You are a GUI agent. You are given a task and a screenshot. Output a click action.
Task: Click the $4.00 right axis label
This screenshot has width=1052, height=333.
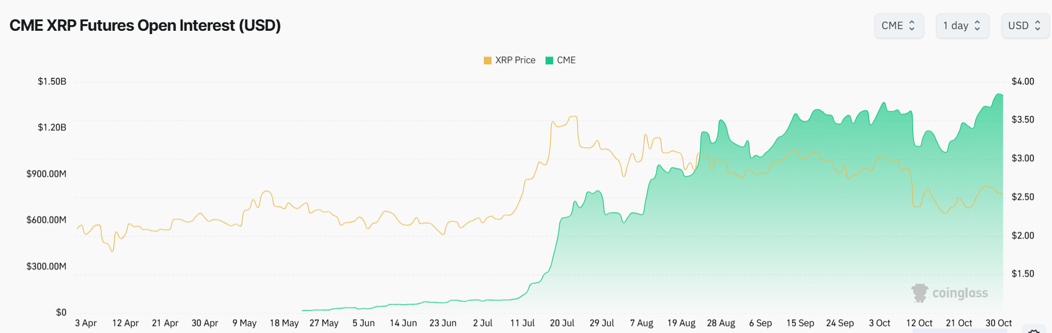pos(1022,82)
